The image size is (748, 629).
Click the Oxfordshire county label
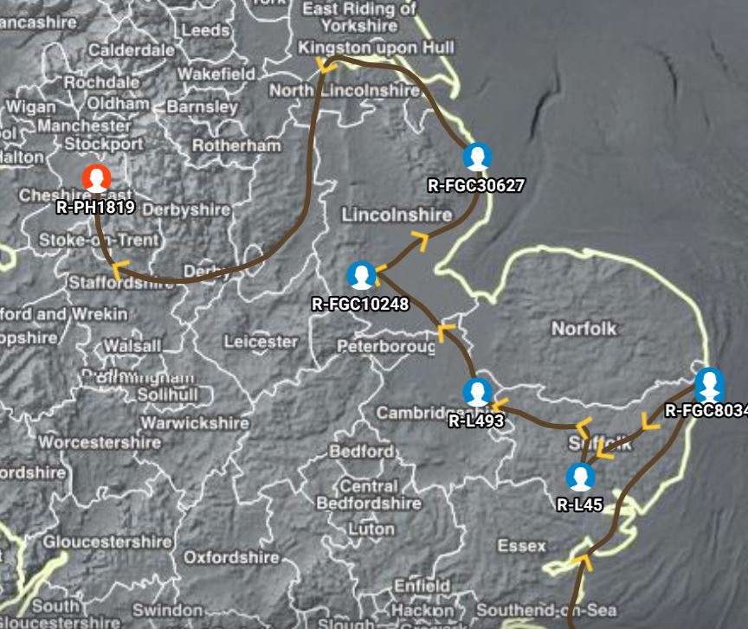point(232,557)
